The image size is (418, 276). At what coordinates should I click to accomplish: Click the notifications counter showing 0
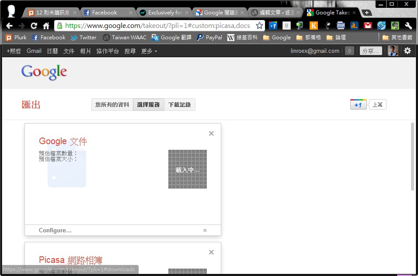pos(349,51)
